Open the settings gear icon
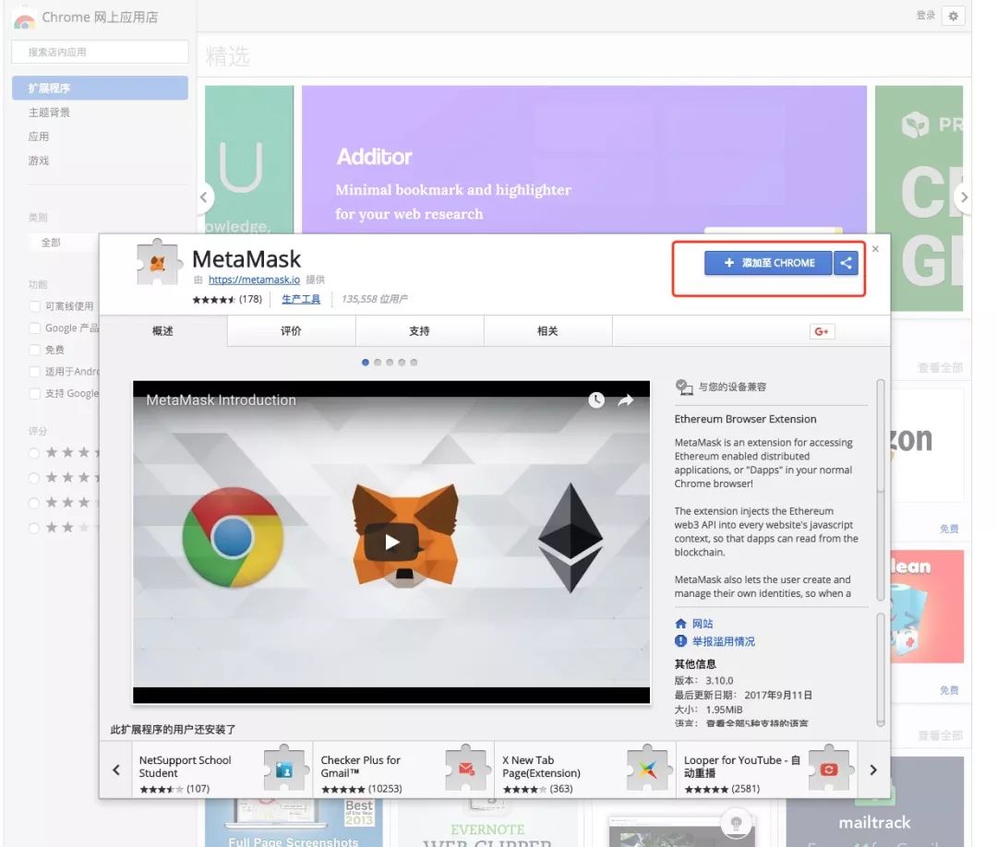997x847 pixels. pyautogui.click(x=953, y=16)
